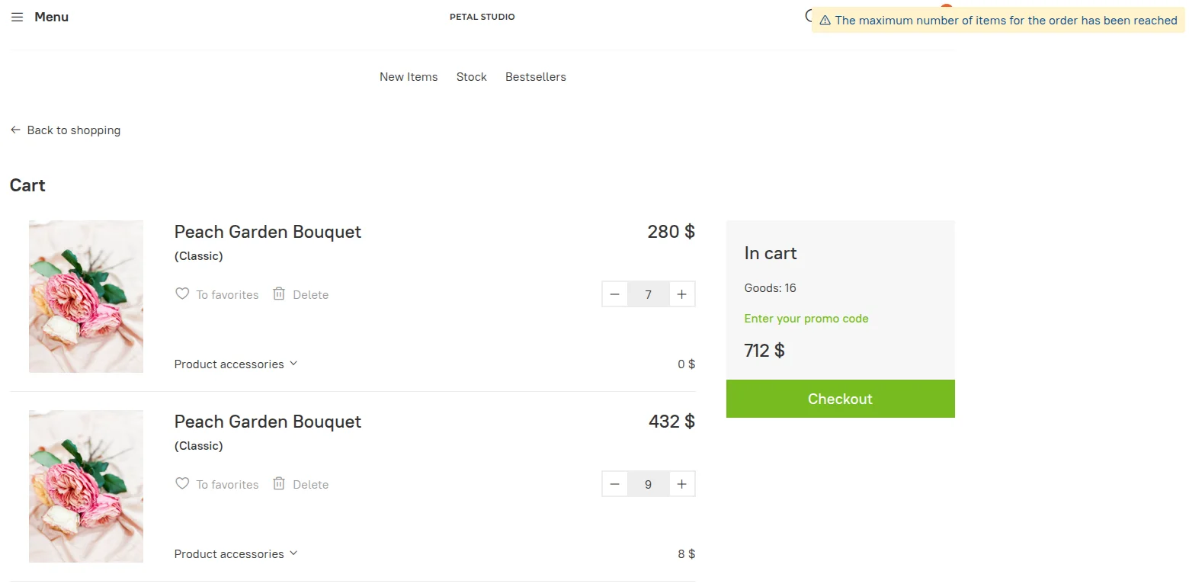Image resolution: width=1189 pixels, height=587 pixels.
Task: Click the 712 $ cart total
Action: pos(764,351)
